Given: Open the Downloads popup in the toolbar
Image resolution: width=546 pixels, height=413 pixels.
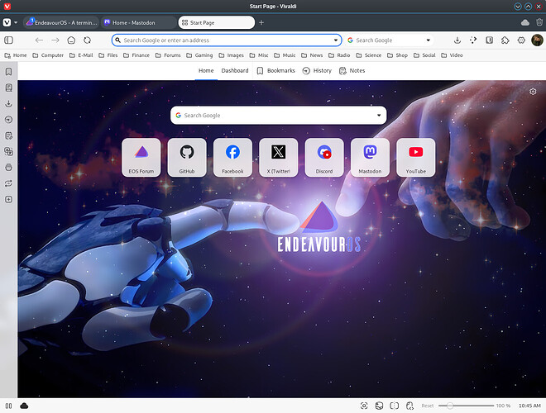Looking at the screenshot, I should (x=457, y=40).
